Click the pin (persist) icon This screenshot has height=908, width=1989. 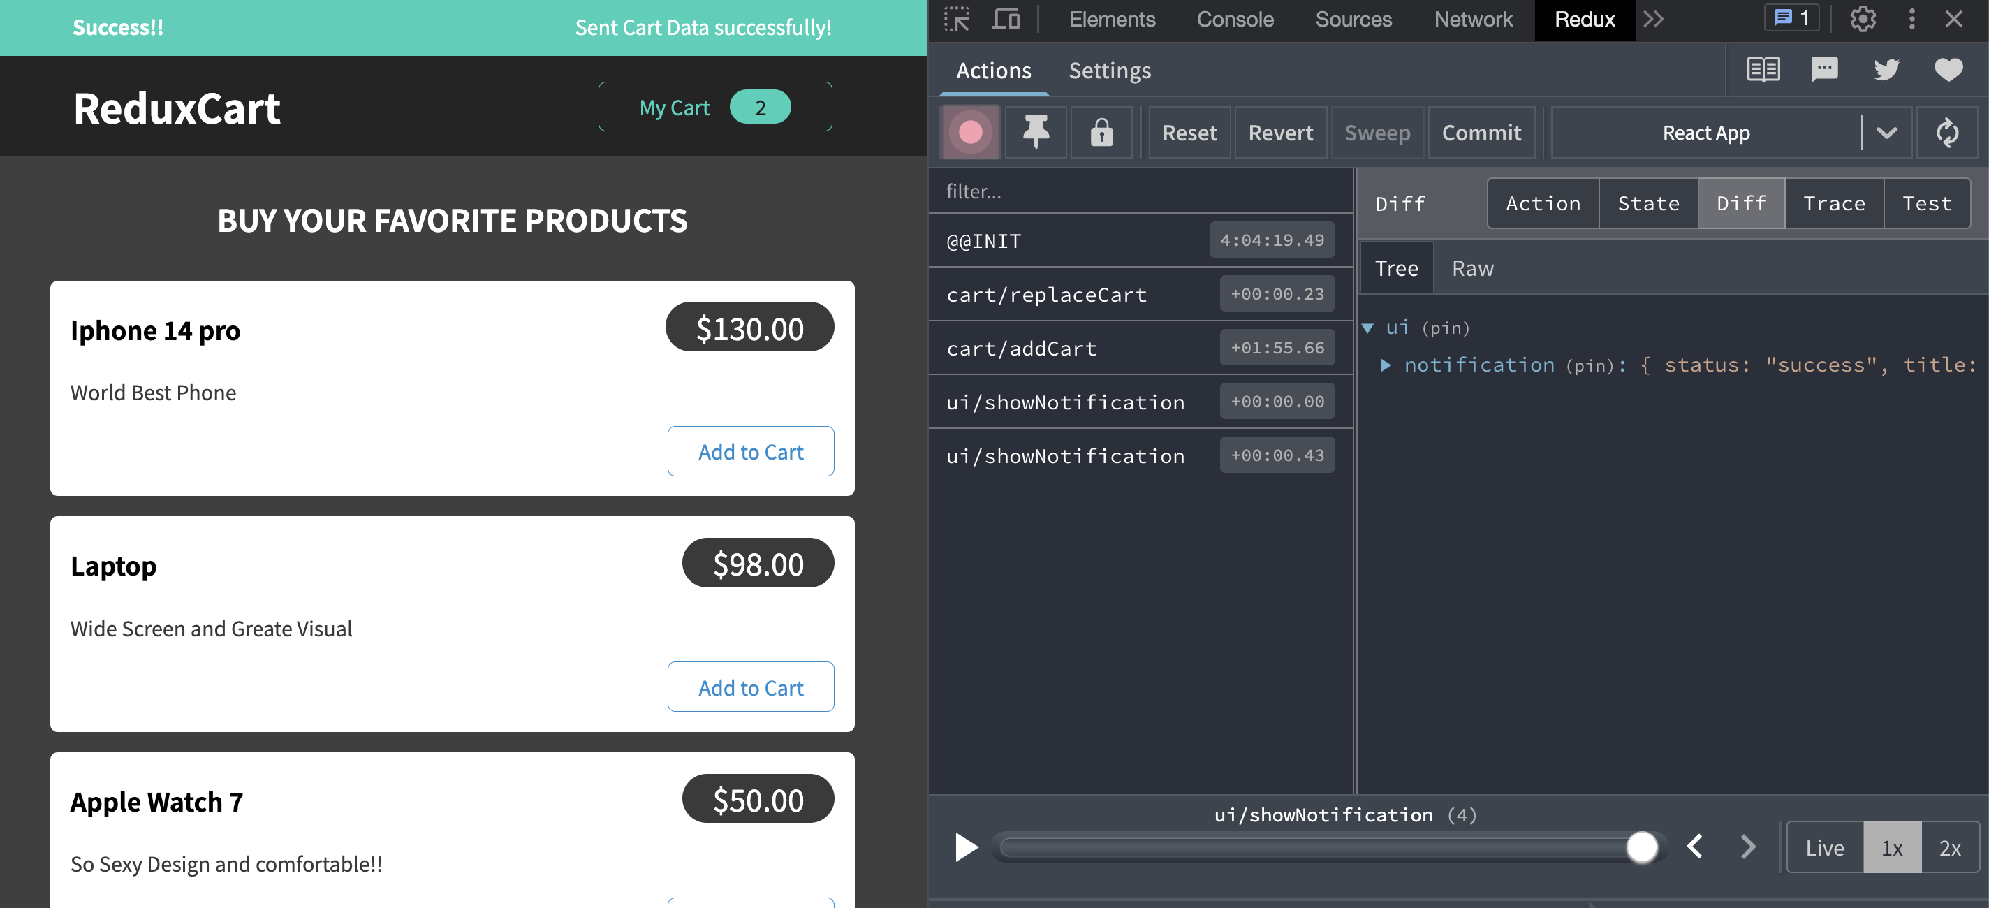click(x=1036, y=133)
